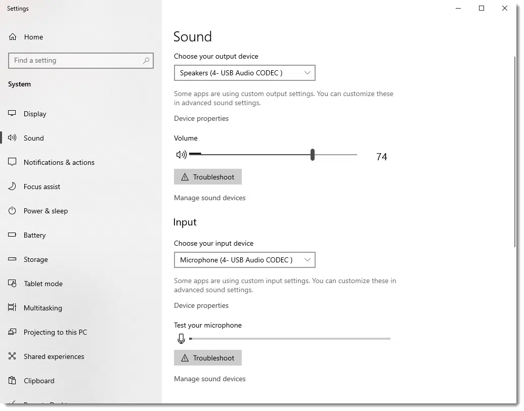
Task: Click the volume slider track past the handle
Action: (336, 155)
